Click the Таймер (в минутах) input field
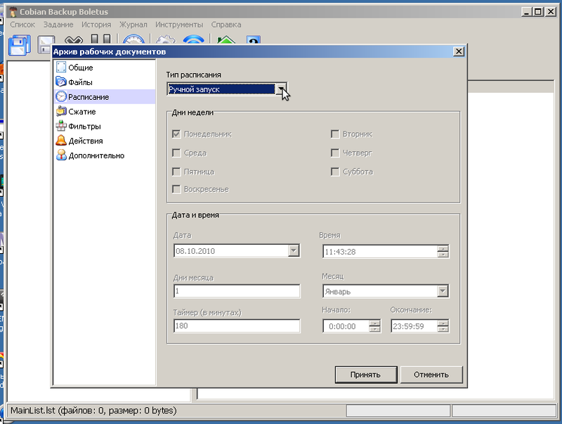This screenshot has height=424, width=562. [237, 326]
